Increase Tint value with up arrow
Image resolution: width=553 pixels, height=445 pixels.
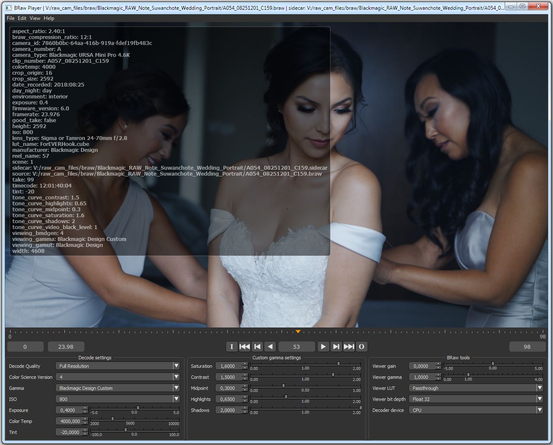click(x=85, y=430)
